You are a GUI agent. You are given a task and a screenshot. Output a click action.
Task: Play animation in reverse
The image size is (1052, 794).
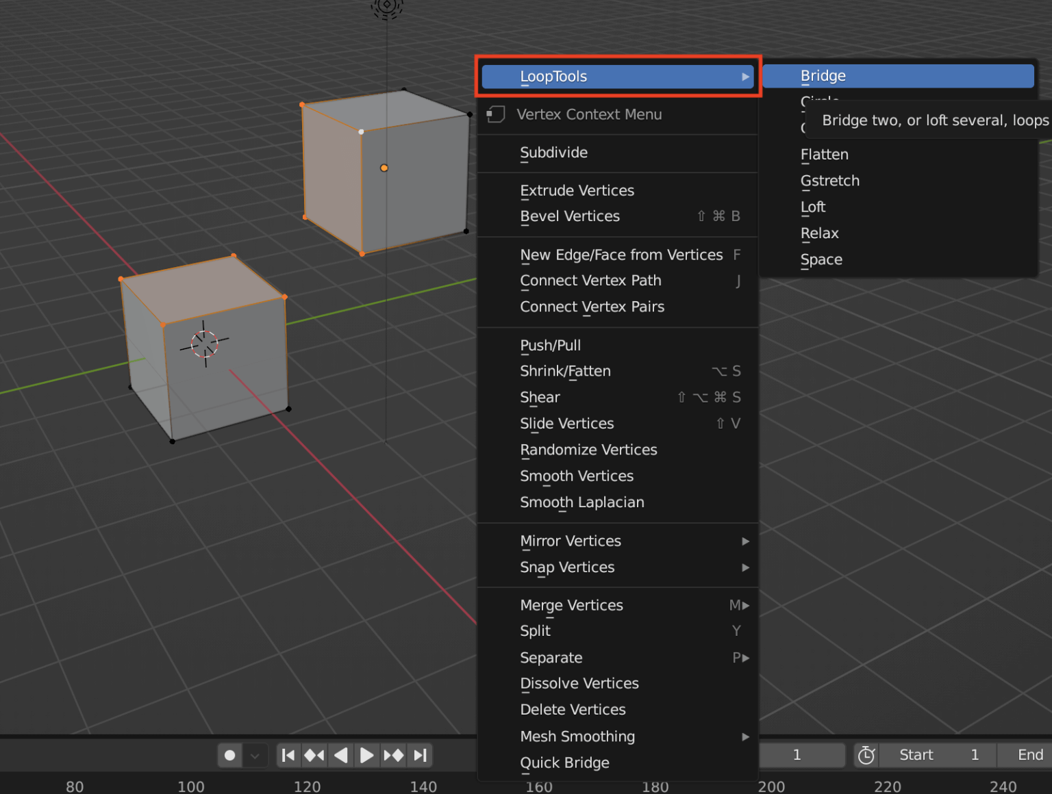pyautogui.click(x=340, y=755)
